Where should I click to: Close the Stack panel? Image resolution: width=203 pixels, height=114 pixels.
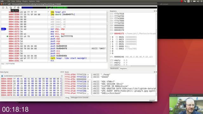pos(156,72)
